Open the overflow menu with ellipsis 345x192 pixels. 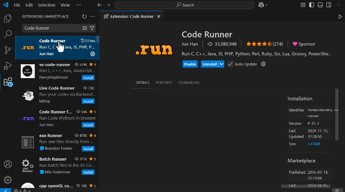pos(78,5)
